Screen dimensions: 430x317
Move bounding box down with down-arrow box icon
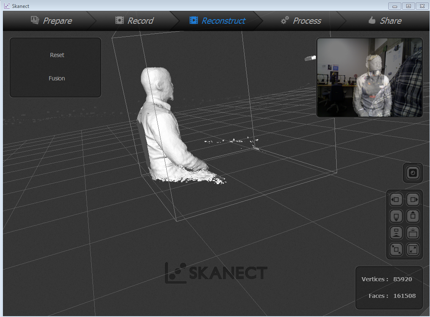click(x=396, y=216)
